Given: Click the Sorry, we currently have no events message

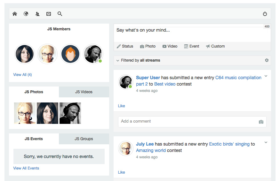Looking at the screenshot, I should click(x=59, y=156).
